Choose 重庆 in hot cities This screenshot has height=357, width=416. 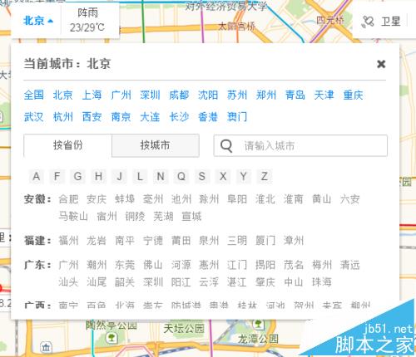pyautogui.click(x=353, y=95)
